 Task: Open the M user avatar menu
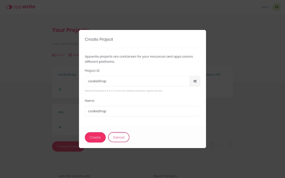pyautogui.click(x=276, y=7)
